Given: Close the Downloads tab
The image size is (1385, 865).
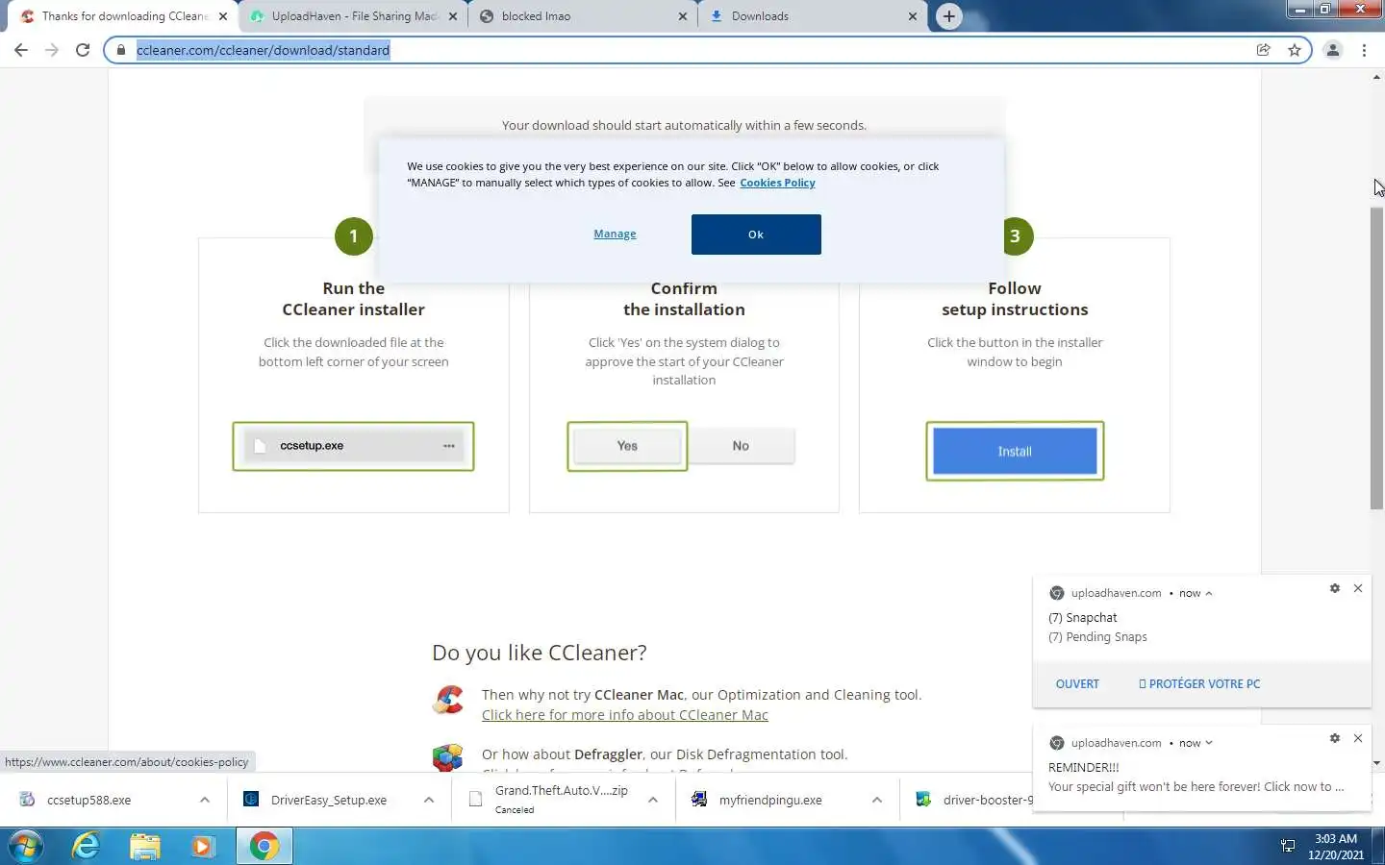Looking at the screenshot, I should point(913,16).
